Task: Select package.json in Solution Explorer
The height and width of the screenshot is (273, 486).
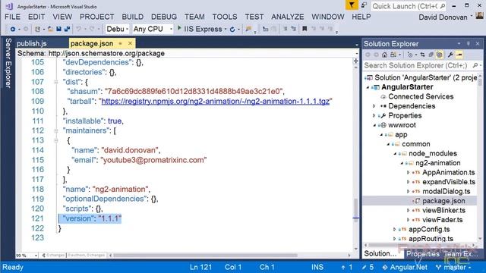Action: (443, 201)
